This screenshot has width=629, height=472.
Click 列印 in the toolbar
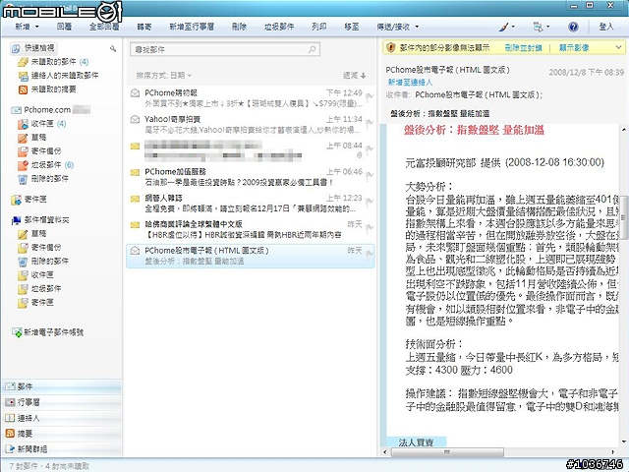coord(318,27)
